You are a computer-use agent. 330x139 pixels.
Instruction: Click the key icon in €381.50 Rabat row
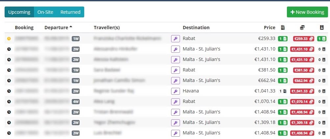175,70
